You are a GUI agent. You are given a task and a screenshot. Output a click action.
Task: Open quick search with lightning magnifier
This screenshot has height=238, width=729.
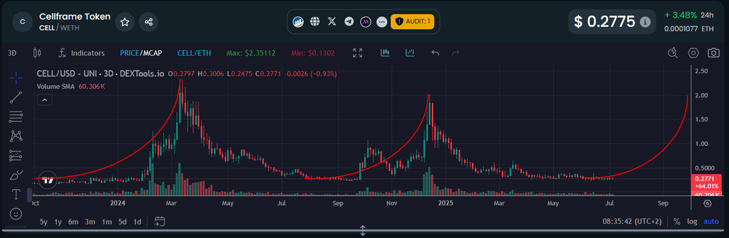[673, 53]
